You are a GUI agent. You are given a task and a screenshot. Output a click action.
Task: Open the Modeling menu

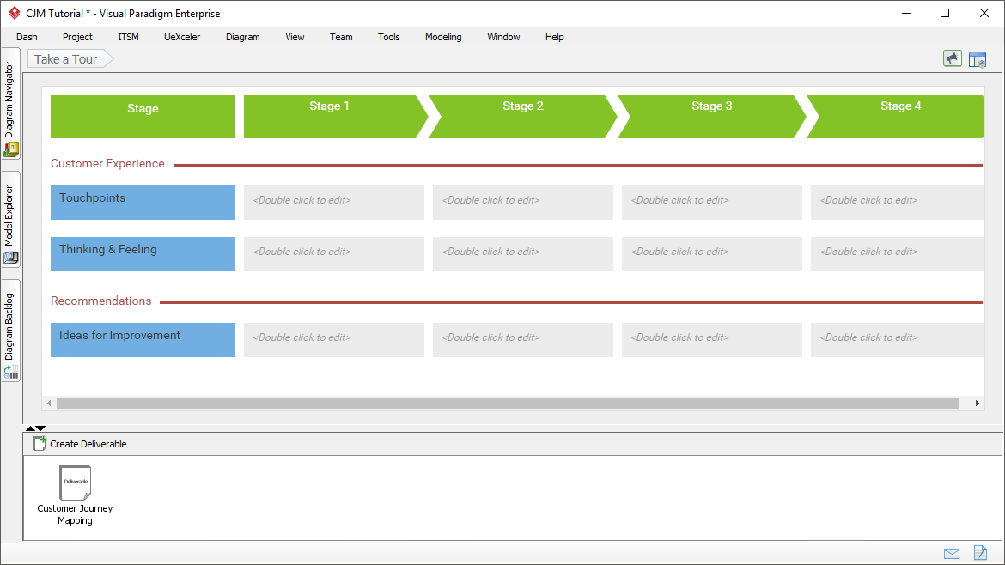point(443,37)
